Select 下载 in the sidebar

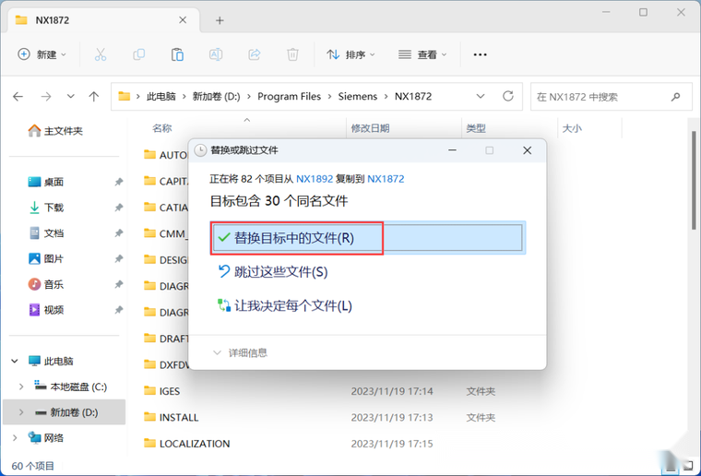coord(53,208)
